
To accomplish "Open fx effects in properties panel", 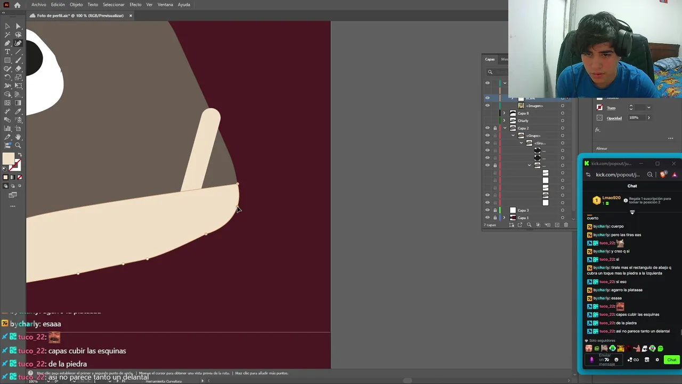I will click(597, 130).
